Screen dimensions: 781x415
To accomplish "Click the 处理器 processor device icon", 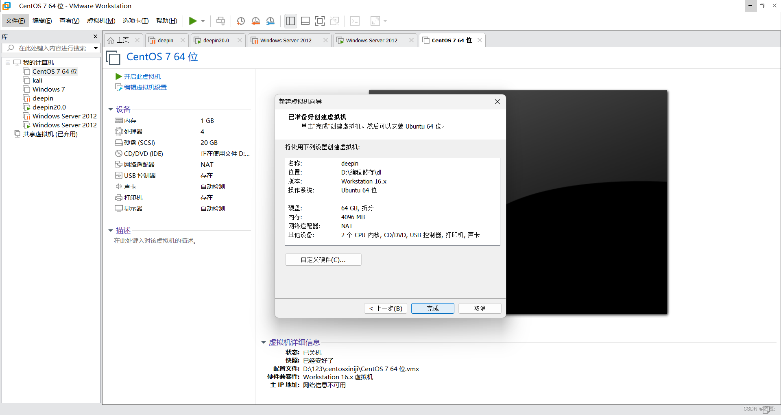I will pyautogui.click(x=119, y=131).
